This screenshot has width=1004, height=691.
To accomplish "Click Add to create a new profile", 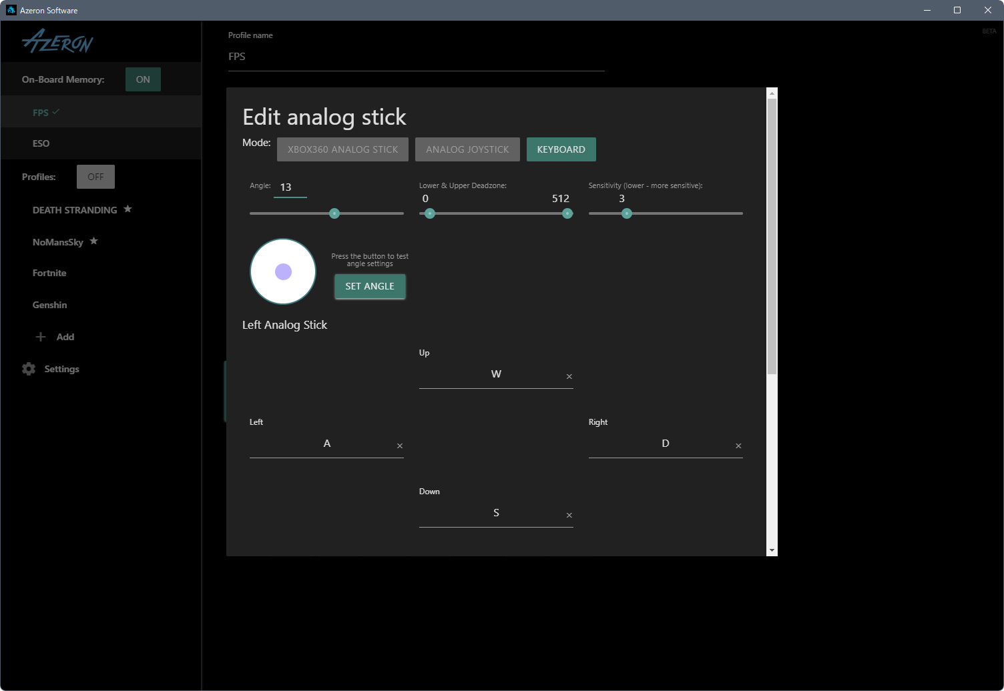I will (65, 337).
